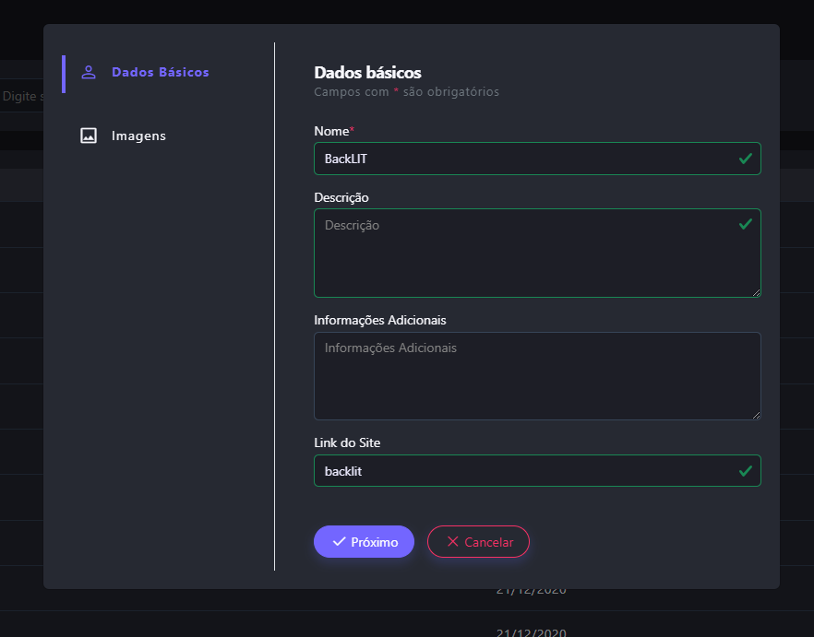Click inside the Descrição text area
Viewport: 814px width, 637px height.
(x=526, y=258)
